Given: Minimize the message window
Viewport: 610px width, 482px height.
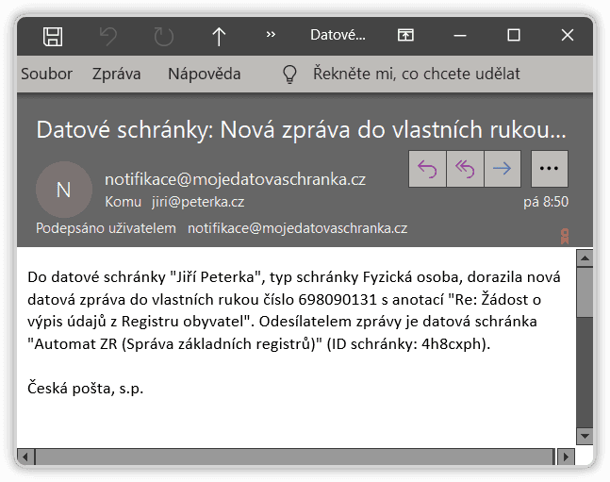Looking at the screenshot, I should pos(460,36).
